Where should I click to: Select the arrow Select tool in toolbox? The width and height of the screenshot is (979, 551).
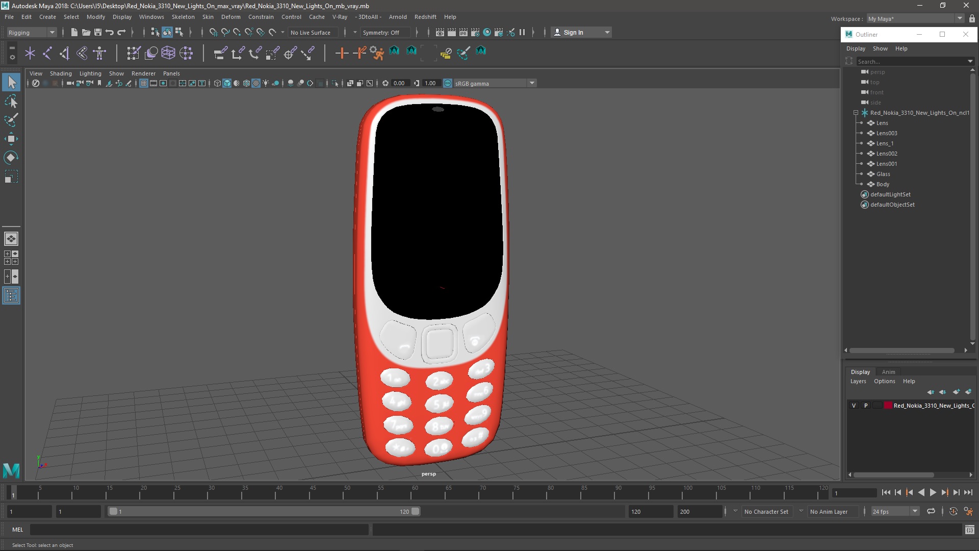pyautogui.click(x=11, y=82)
